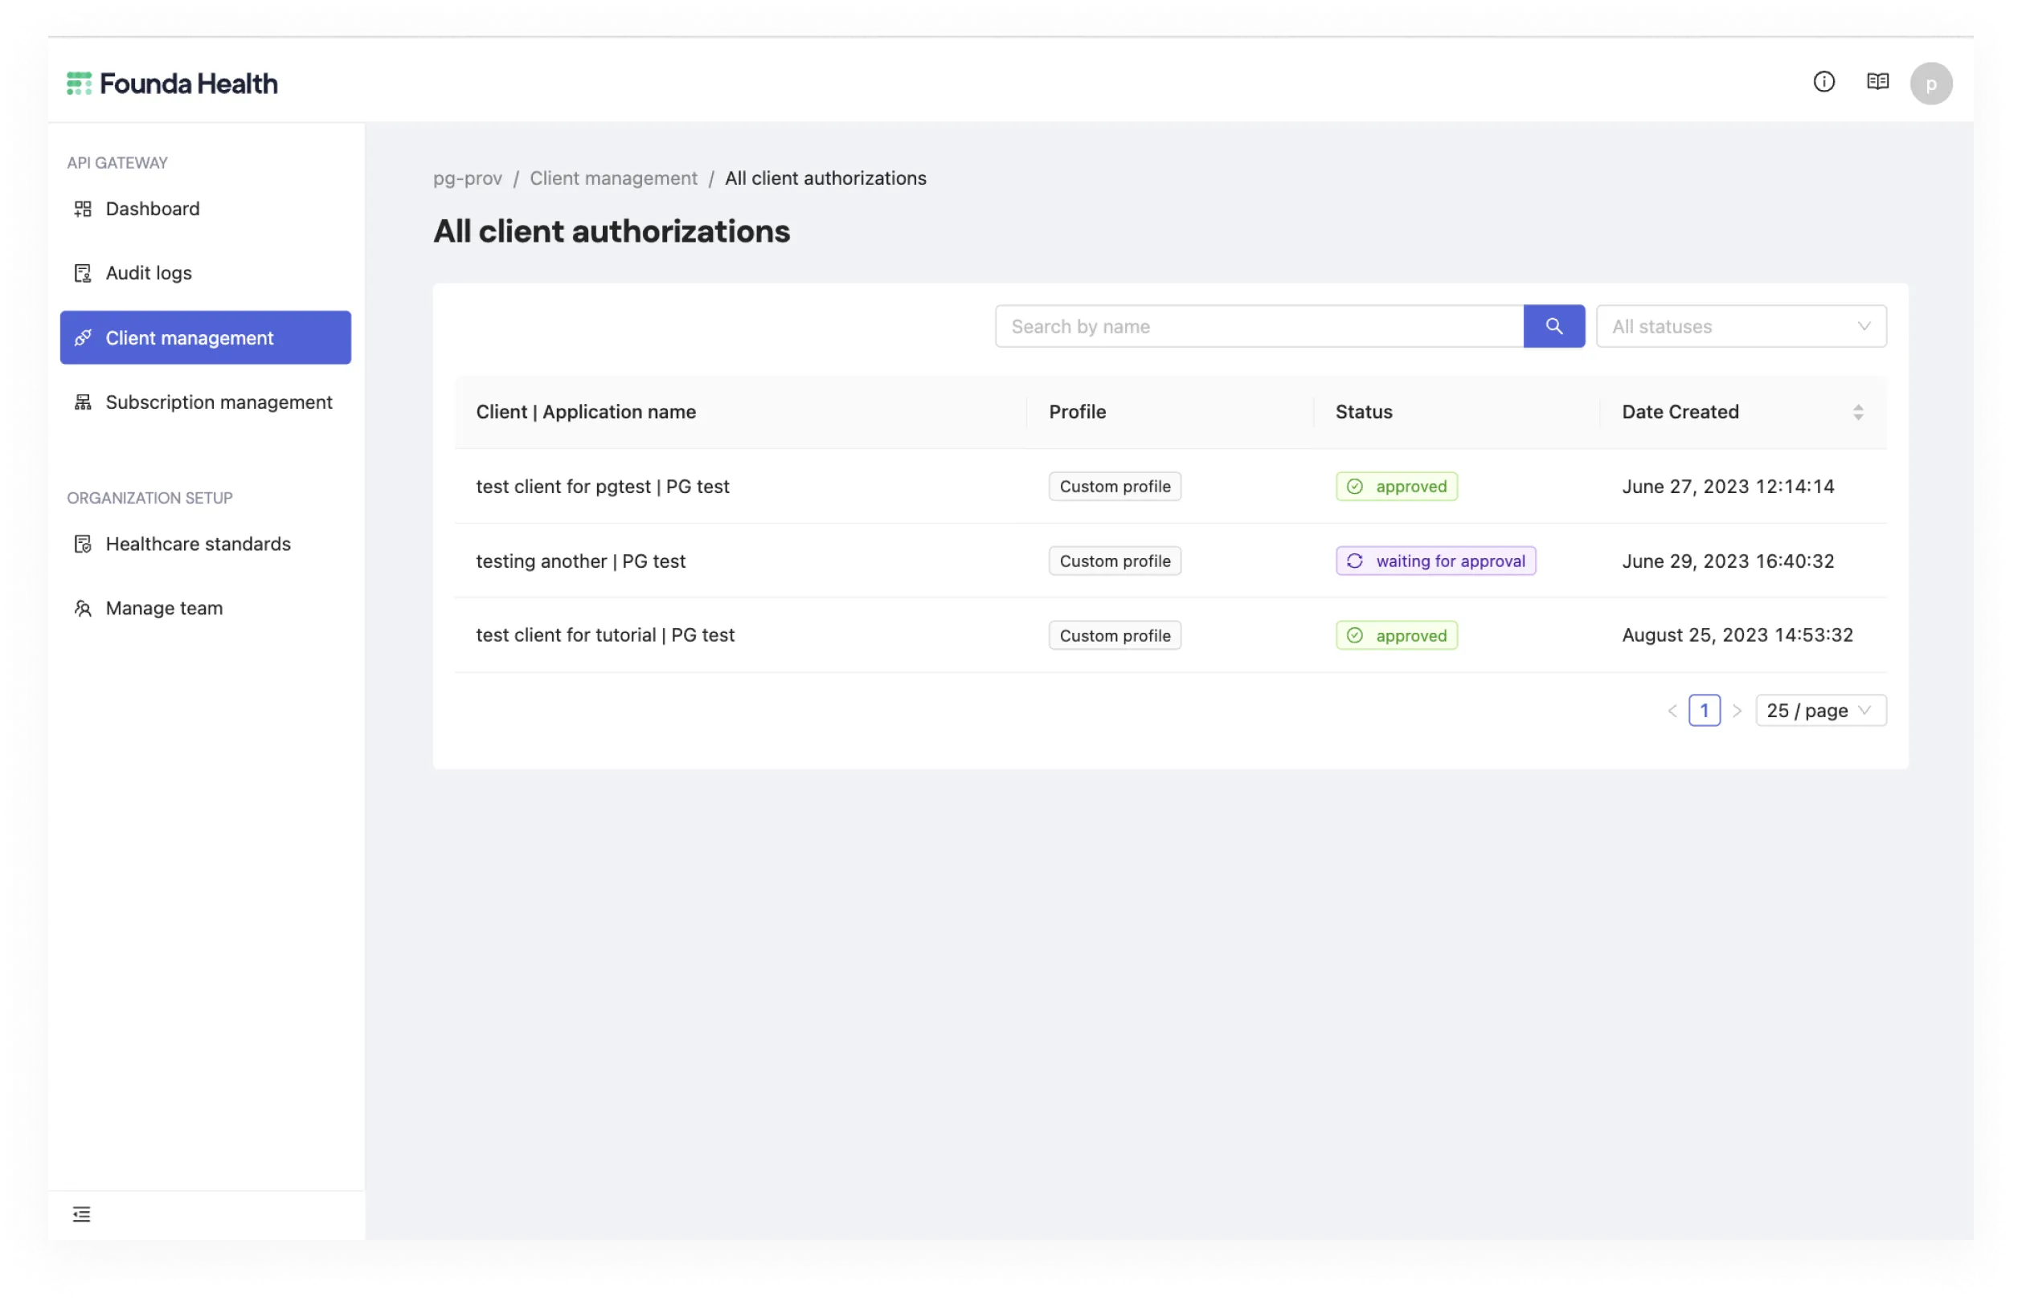2022x1301 pixels.
Task: Collapse the sidebar with the bottom menu icon
Action: (x=81, y=1214)
